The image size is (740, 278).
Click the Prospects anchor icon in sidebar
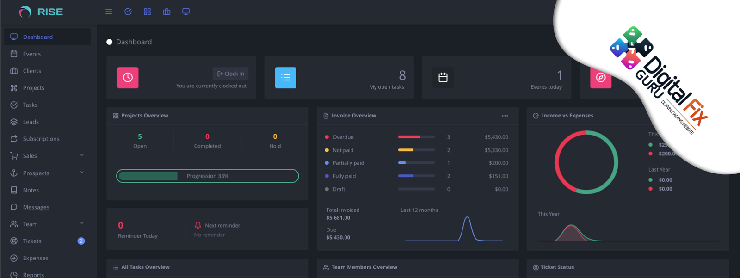pos(14,173)
